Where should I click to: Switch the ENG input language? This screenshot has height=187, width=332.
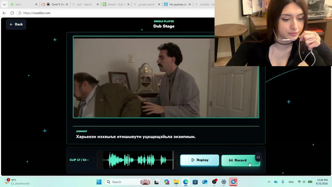pos(291,182)
